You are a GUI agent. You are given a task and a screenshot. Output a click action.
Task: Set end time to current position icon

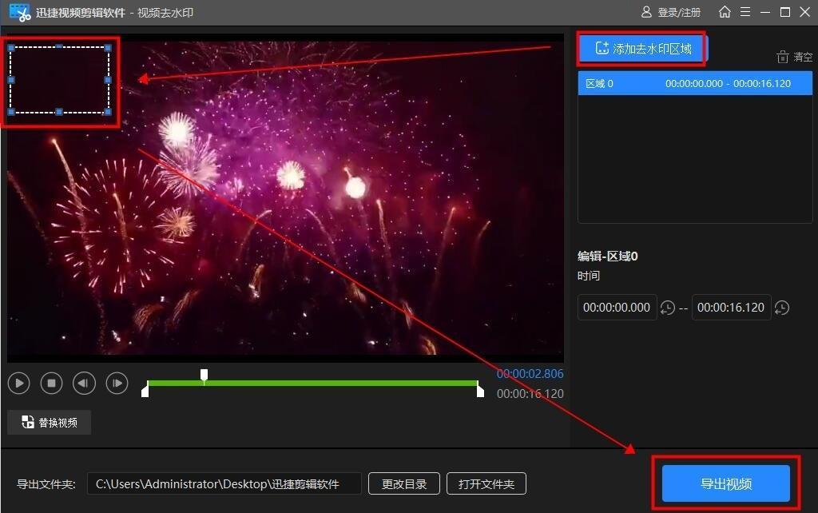pyautogui.click(x=782, y=308)
